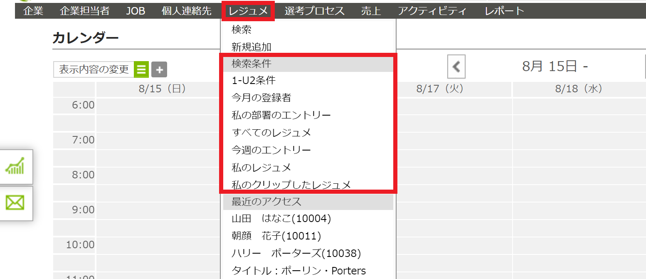This screenshot has width=646, height=279.
Task: Open the JOB menu
Action: pos(136,11)
